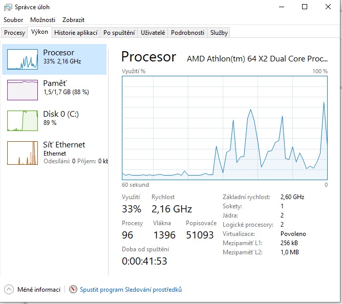Switch to the Podrobnosti tab

tap(187, 33)
